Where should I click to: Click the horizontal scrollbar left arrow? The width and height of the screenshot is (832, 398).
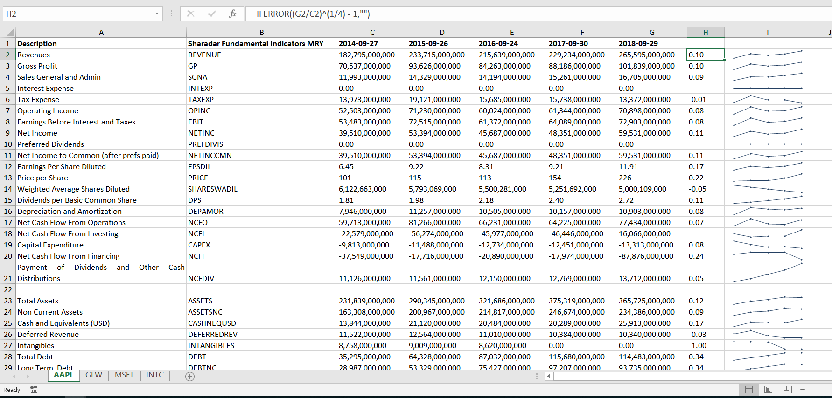click(549, 376)
